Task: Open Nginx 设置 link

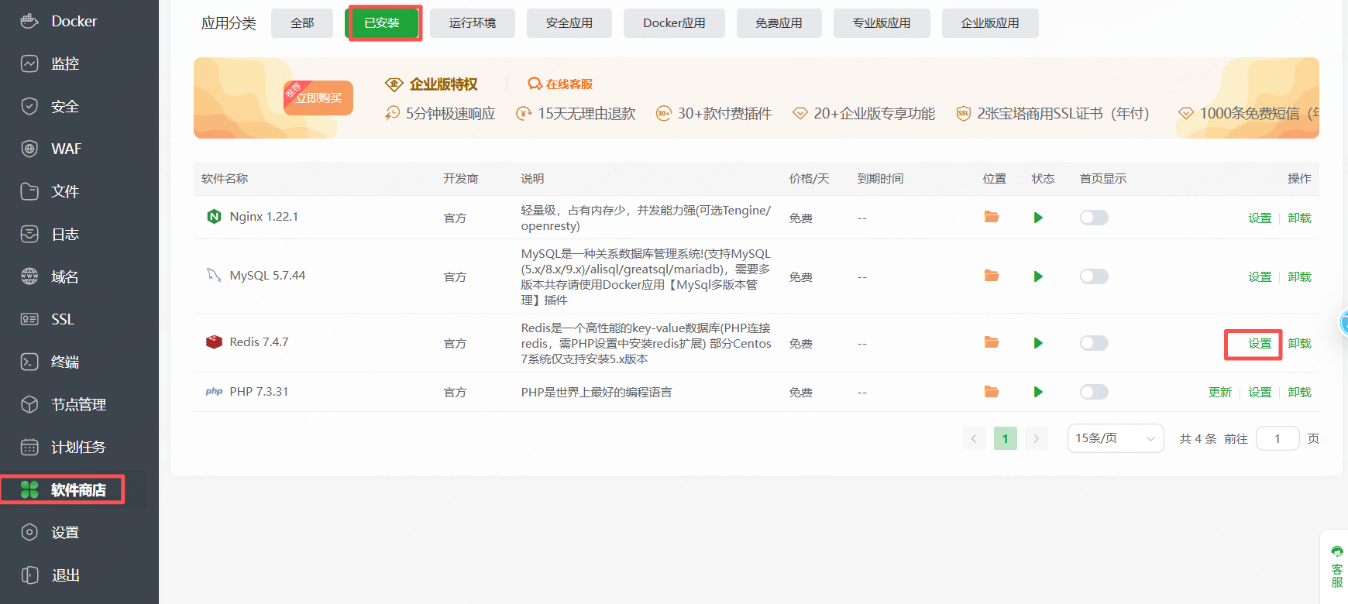Action: click(1260, 218)
